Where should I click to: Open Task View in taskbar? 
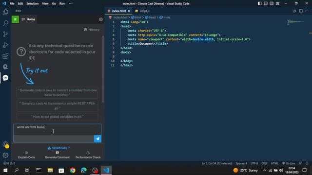click(x=27, y=170)
